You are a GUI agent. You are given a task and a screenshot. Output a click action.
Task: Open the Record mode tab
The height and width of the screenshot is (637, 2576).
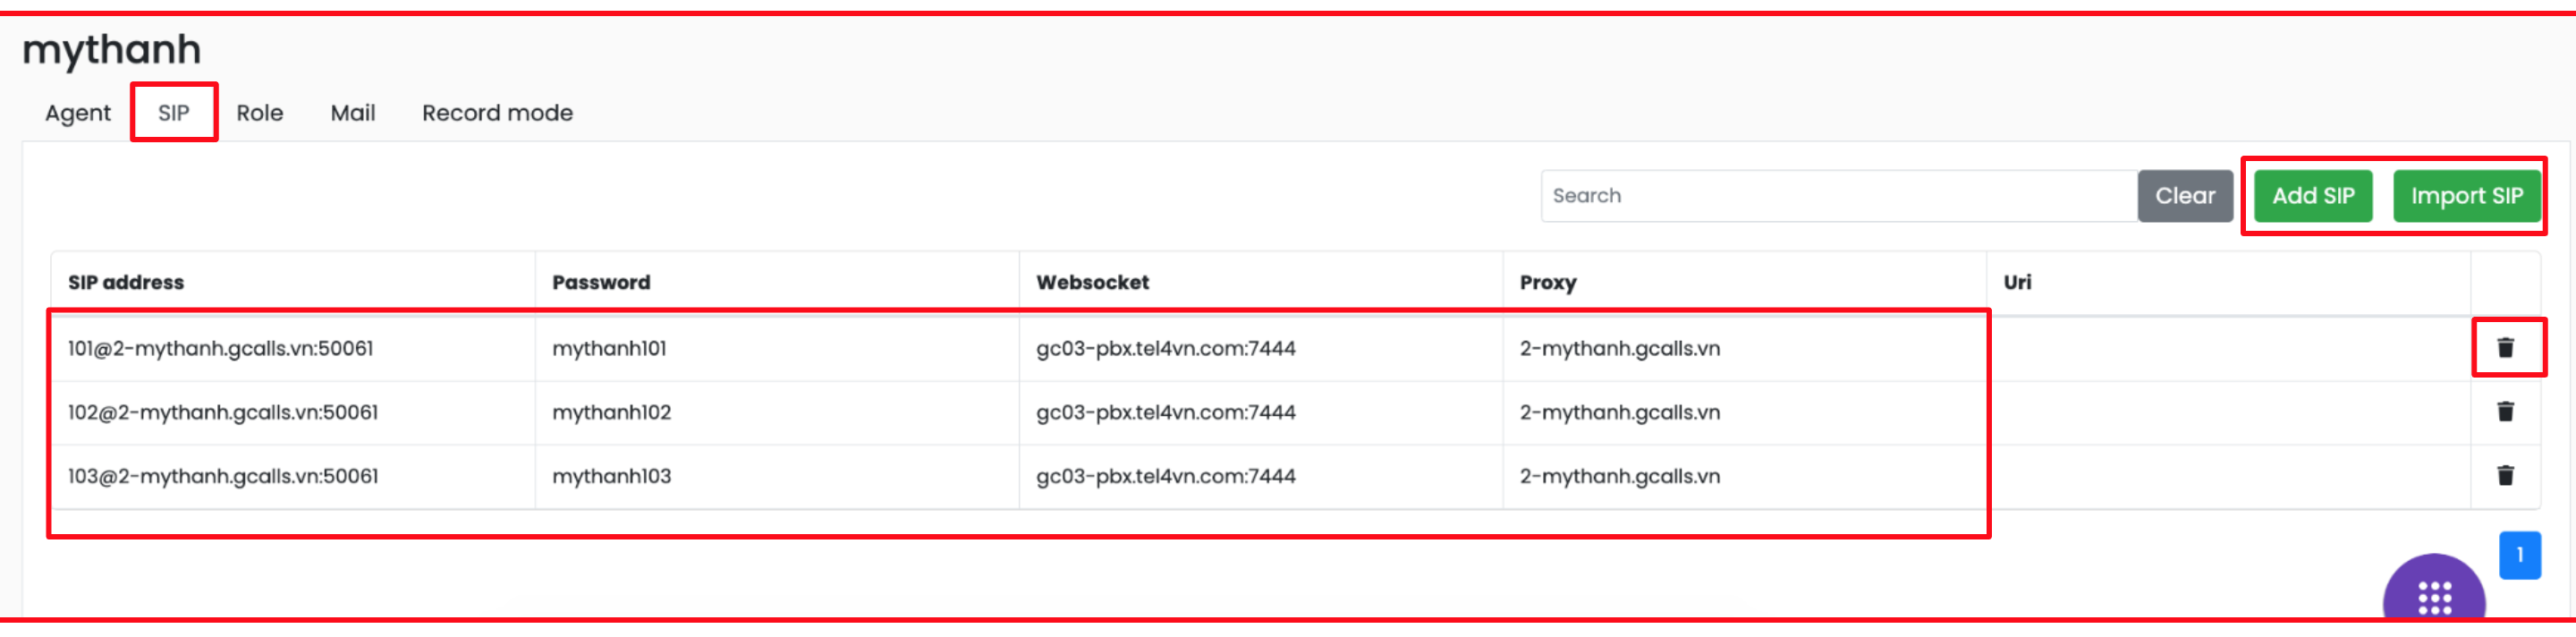pyautogui.click(x=497, y=113)
